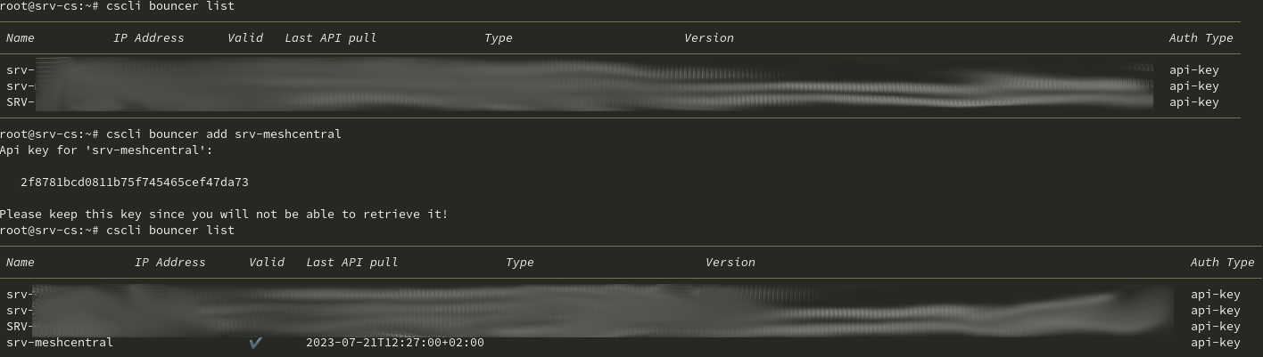The height and width of the screenshot is (357, 1263).
Task: Click the "Api key for 'srv-meshcentral':" line
Action: point(106,150)
